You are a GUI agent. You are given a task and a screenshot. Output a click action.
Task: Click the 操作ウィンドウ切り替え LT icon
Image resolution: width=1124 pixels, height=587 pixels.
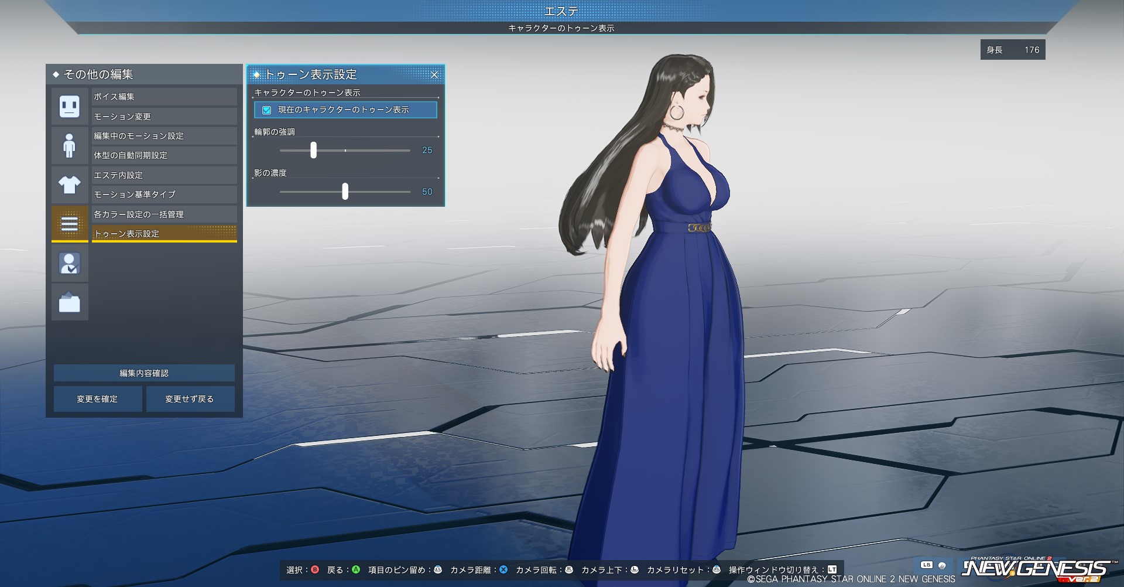pos(832,569)
